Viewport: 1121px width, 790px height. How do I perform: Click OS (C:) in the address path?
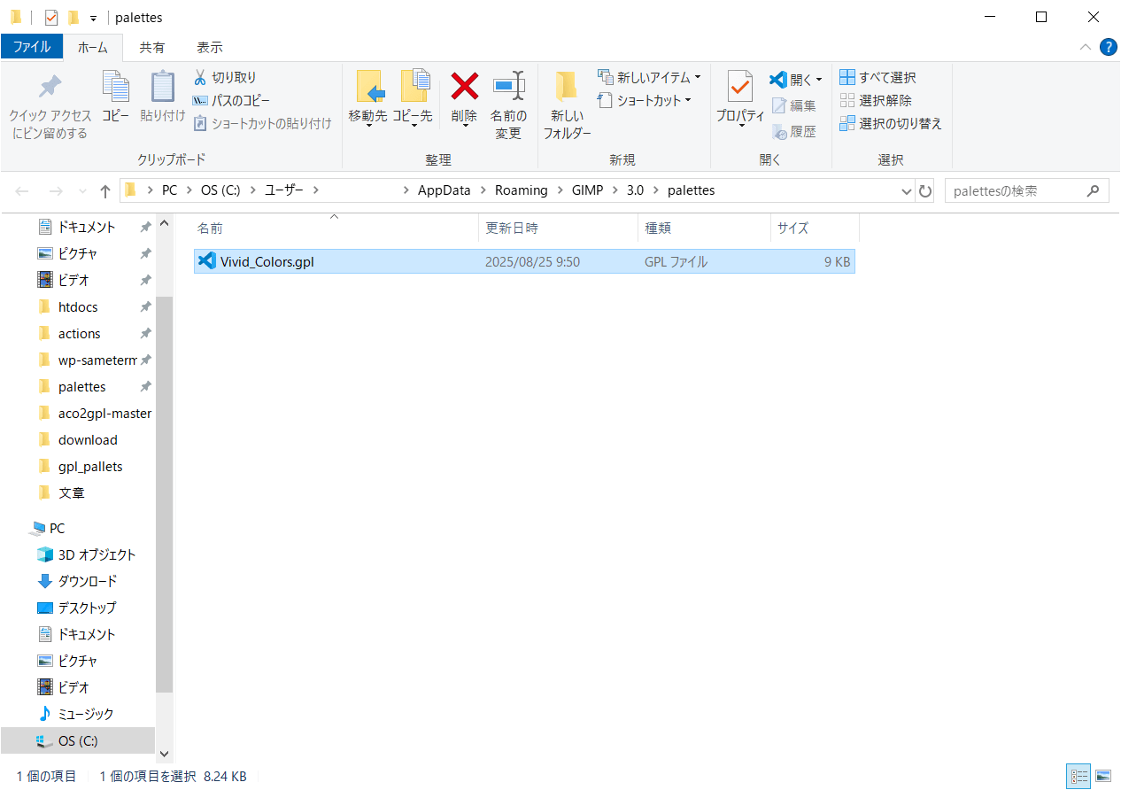[220, 190]
